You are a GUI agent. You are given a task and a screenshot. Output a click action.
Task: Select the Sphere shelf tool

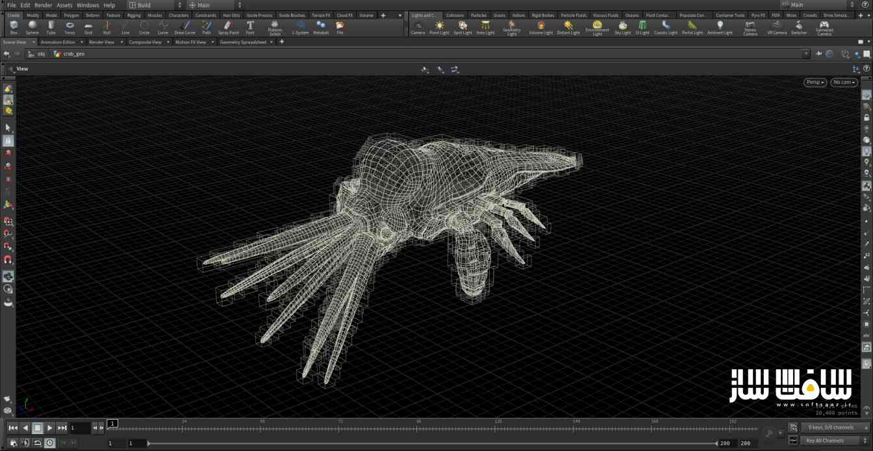click(32, 27)
